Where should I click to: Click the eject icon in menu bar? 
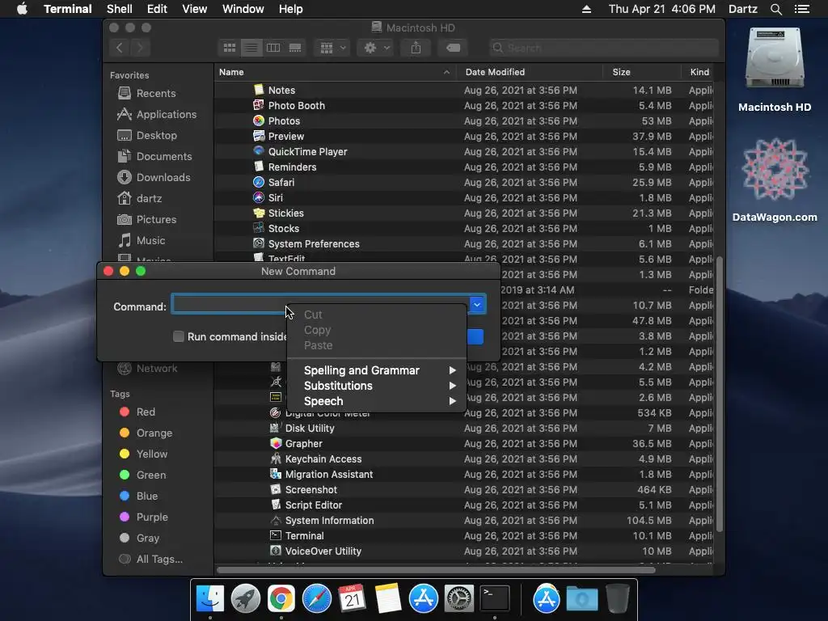coord(586,9)
